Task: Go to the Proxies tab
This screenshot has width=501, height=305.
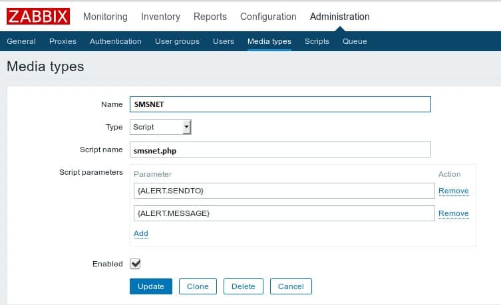Action: [x=63, y=41]
